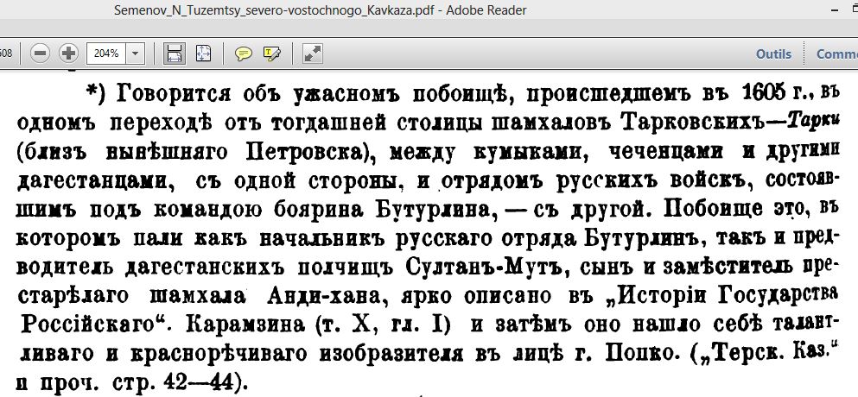Viewport: 858px width, 397px height.
Task: Click the zoom out minus button
Action: point(40,54)
